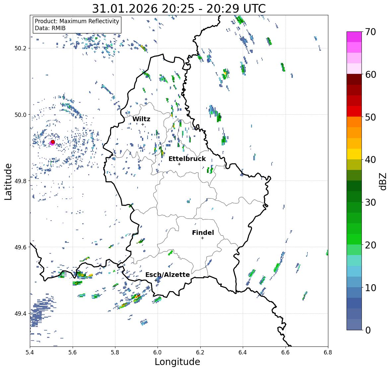Click the plus marker below Findel

pos(202,238)
